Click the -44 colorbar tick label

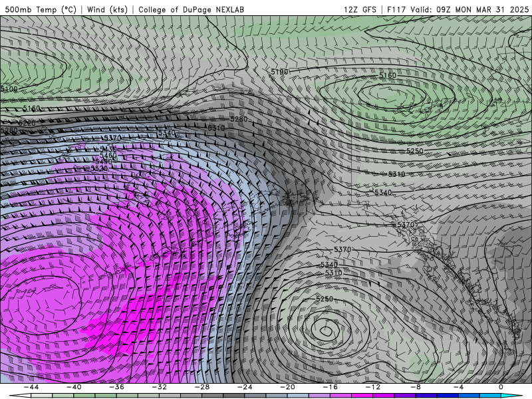(31, 387)
